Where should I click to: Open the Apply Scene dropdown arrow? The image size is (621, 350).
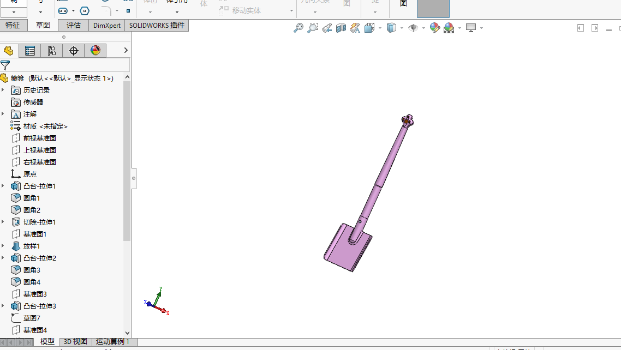(459, 28)
